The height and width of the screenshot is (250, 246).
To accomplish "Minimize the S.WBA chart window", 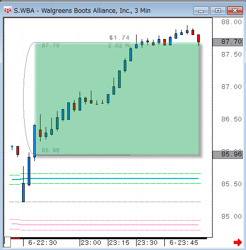I will point(201,11).
